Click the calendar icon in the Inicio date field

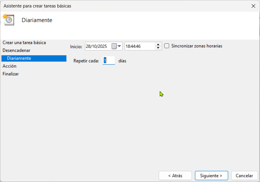click(114, 46)
